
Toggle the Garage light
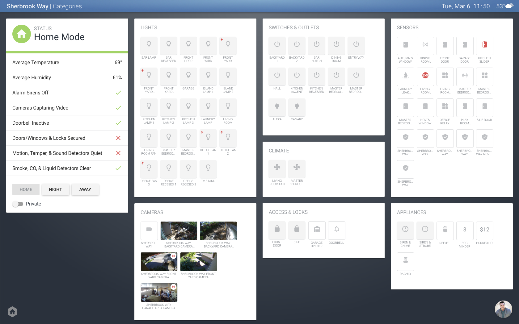pos(188,77)
